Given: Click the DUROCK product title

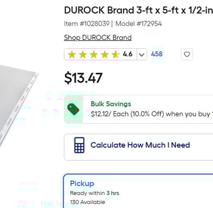Looking at the screenshot, I should coord(139,10).
